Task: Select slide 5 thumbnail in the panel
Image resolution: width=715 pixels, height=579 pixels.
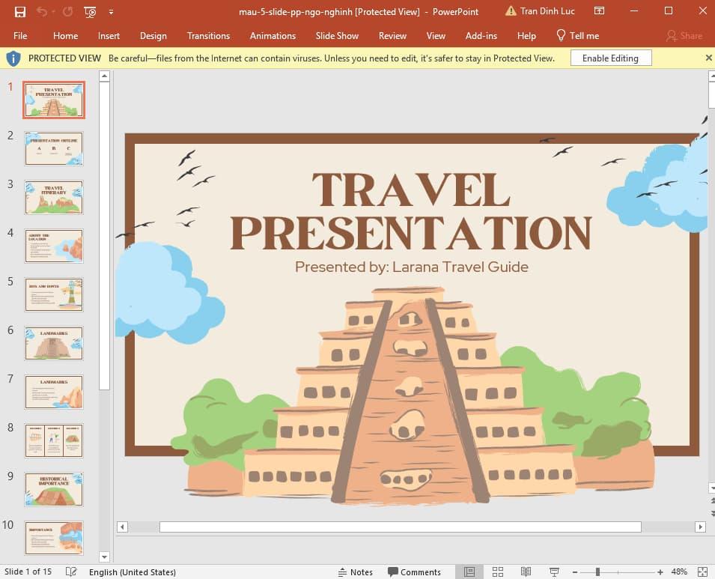Action: click(53, 294)
